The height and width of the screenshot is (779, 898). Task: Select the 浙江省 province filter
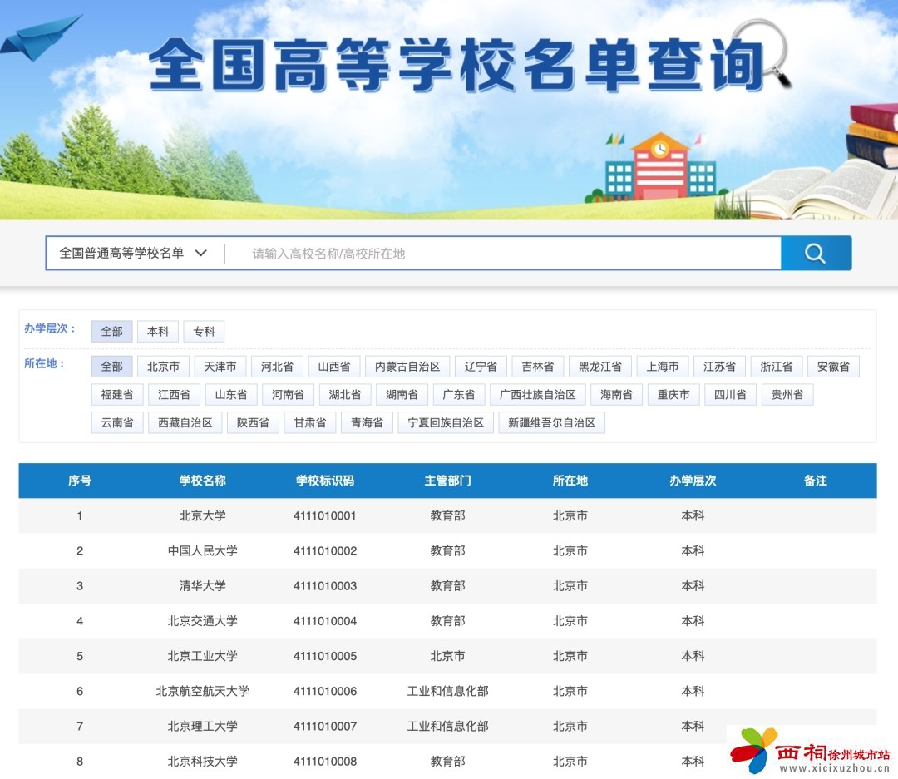(x=774, y=366)
